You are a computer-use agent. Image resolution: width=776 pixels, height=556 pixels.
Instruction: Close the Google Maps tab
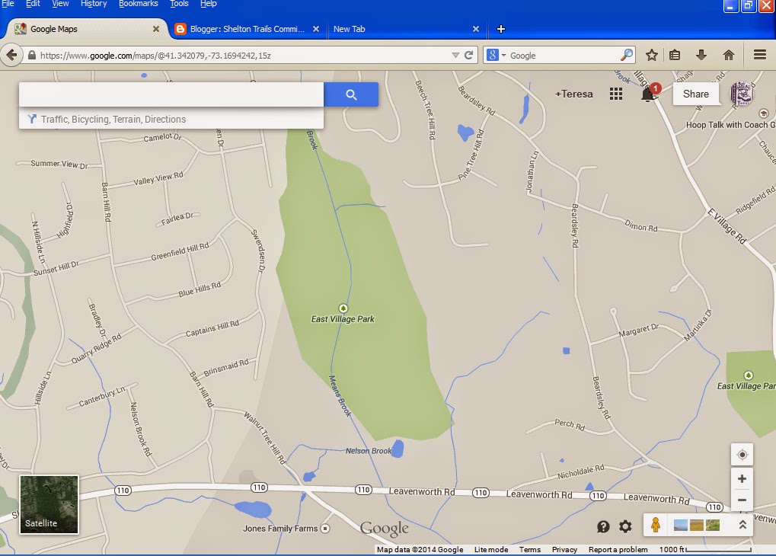point(156,29)
